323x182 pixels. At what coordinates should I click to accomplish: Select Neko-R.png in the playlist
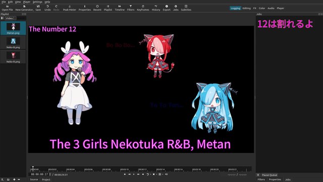pos(13,57)
